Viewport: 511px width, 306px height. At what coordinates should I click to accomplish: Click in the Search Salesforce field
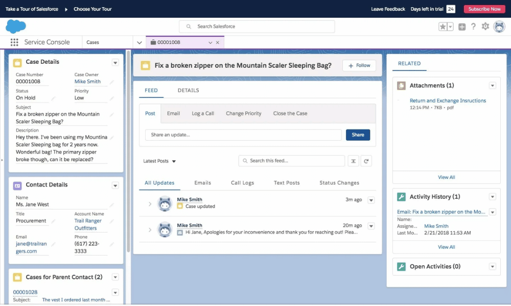click(x=257, y=27)
